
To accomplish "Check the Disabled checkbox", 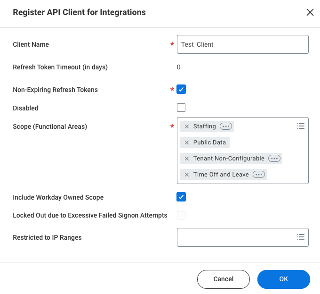I will [x=181, y=108].
